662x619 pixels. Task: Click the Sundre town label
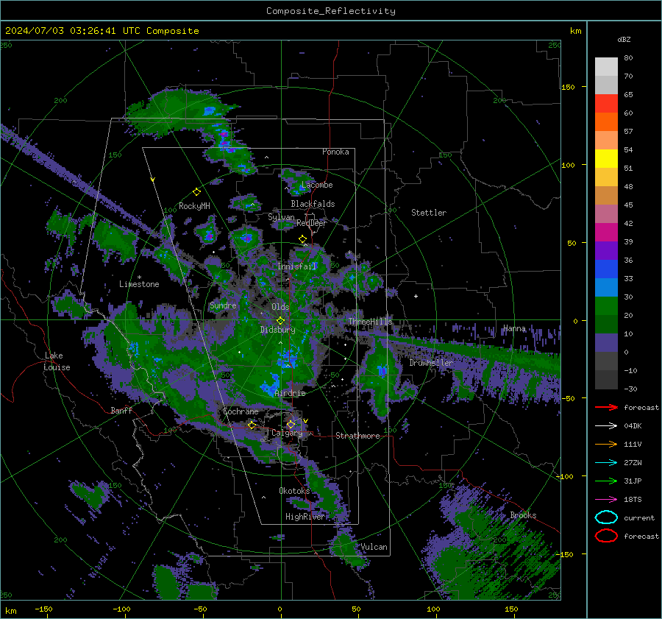pos(223,305)
